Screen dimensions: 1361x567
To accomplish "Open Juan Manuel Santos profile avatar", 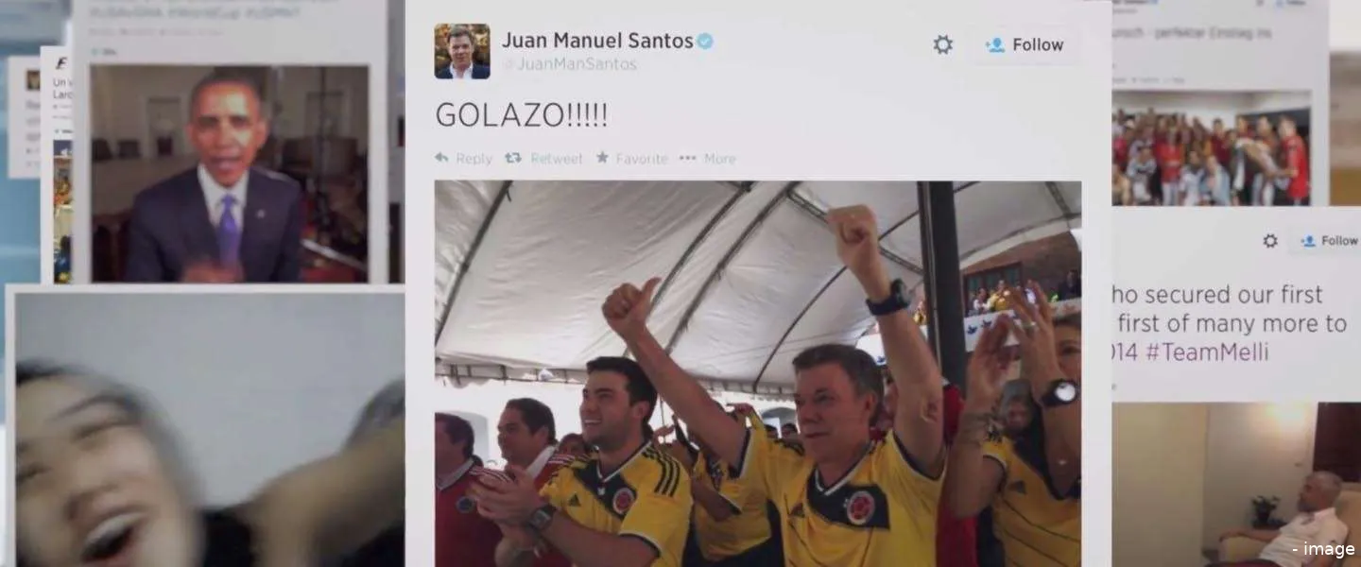I will click(x=462, y=51).
